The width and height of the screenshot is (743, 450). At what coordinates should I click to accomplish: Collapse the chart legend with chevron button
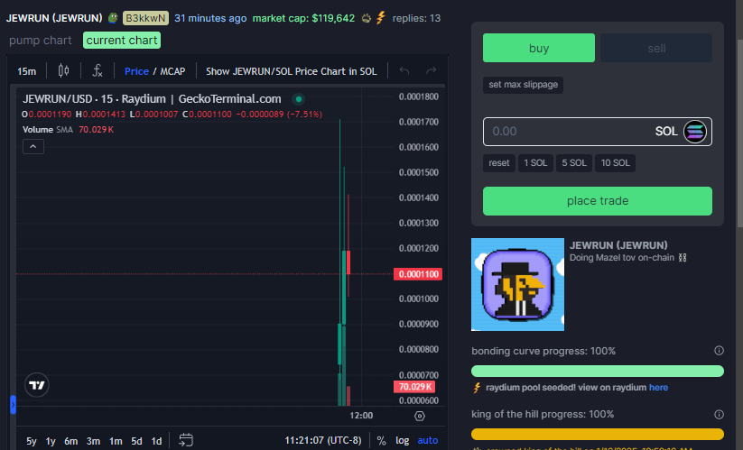(33, 147)
